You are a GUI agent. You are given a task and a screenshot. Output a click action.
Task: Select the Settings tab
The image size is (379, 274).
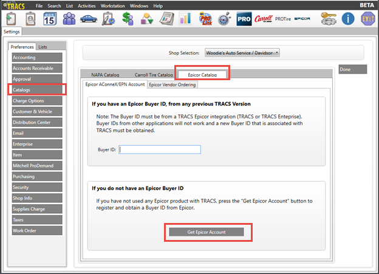pos(12,32)
